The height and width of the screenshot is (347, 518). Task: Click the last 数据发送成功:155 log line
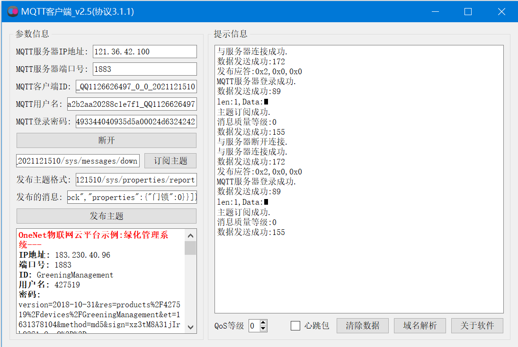[251, 232]
